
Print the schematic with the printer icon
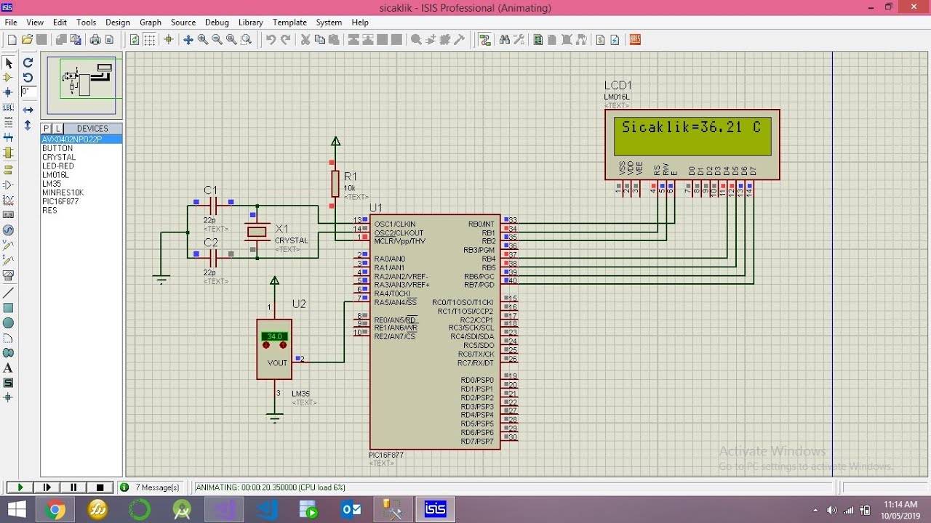(x=95, y=40)
